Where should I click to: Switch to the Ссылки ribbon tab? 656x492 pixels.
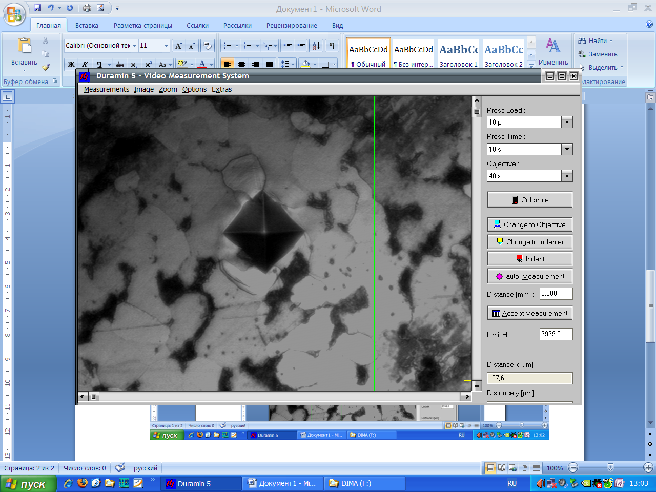pyautogui.click(x=197, y=25)
